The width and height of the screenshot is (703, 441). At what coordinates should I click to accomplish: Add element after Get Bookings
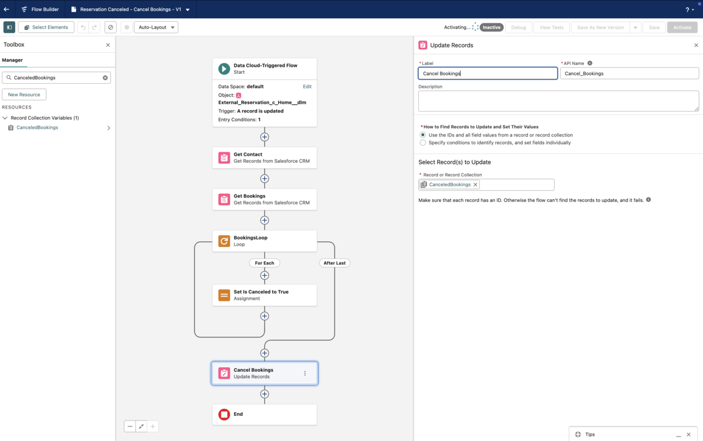265,220
